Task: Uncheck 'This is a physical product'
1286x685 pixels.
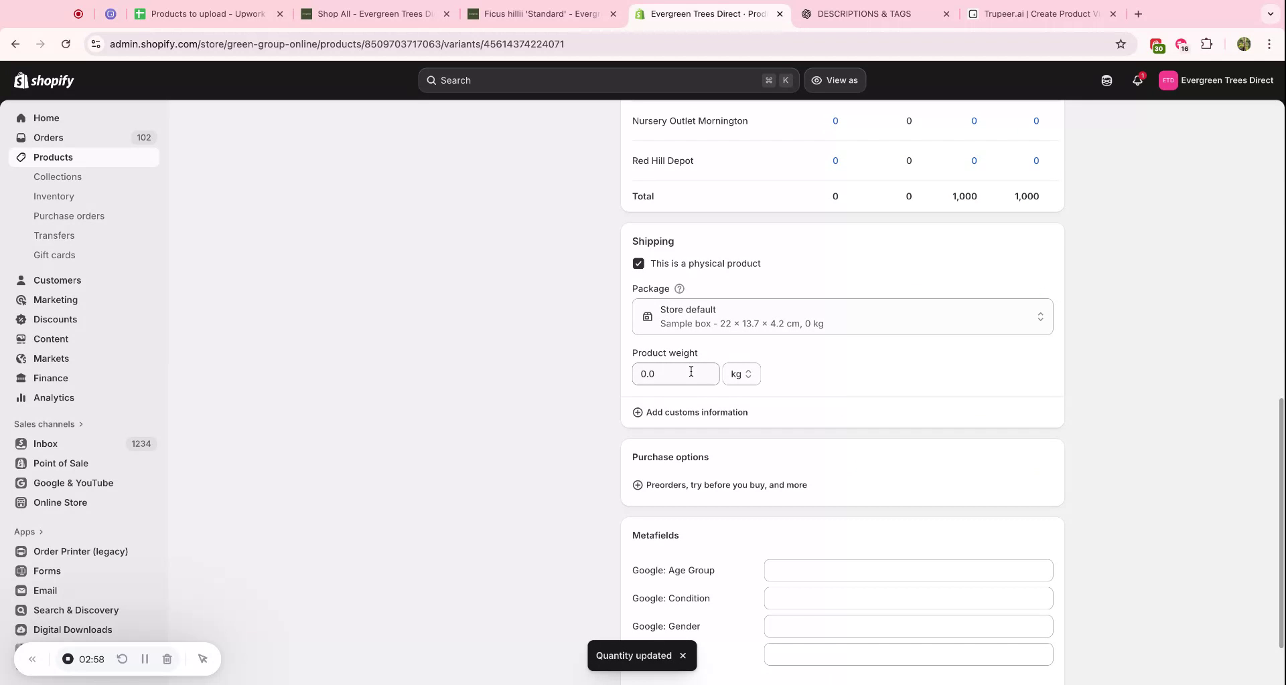Action: (x=638, y=263)
